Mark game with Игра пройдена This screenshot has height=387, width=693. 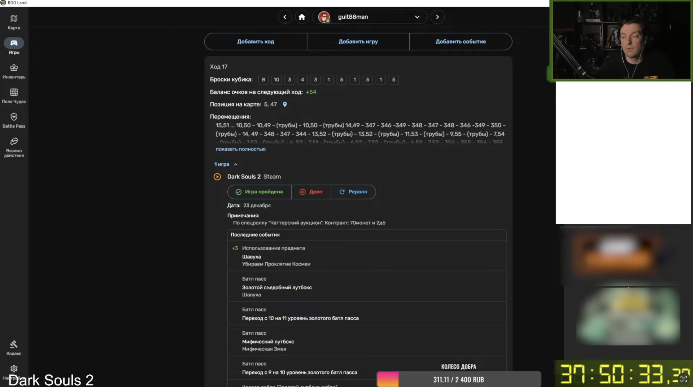coord(259,192)
